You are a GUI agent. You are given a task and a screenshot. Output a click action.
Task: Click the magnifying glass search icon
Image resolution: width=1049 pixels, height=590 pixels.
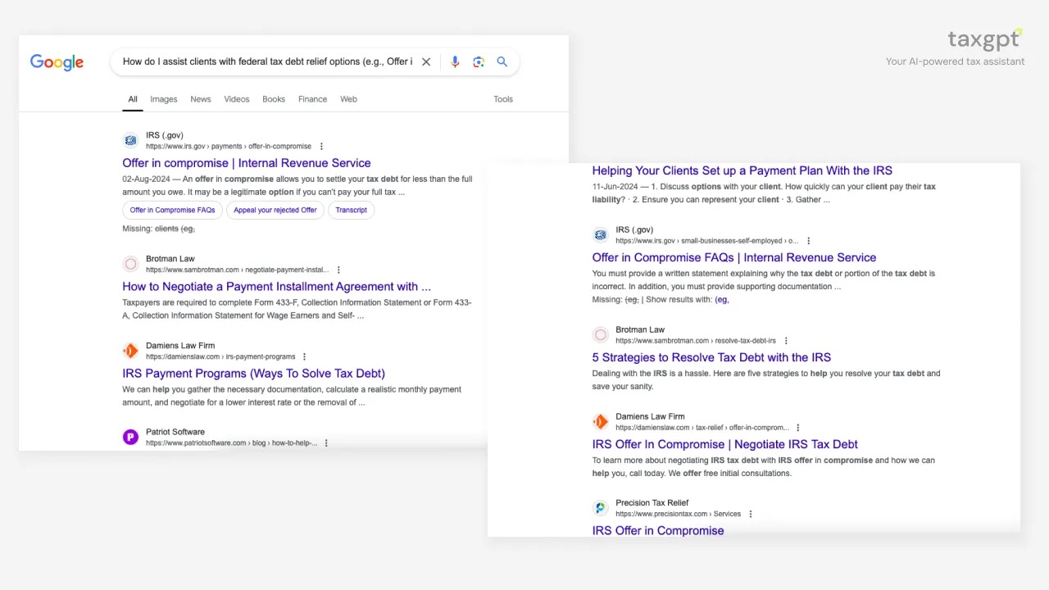click(x=502, y=61)
